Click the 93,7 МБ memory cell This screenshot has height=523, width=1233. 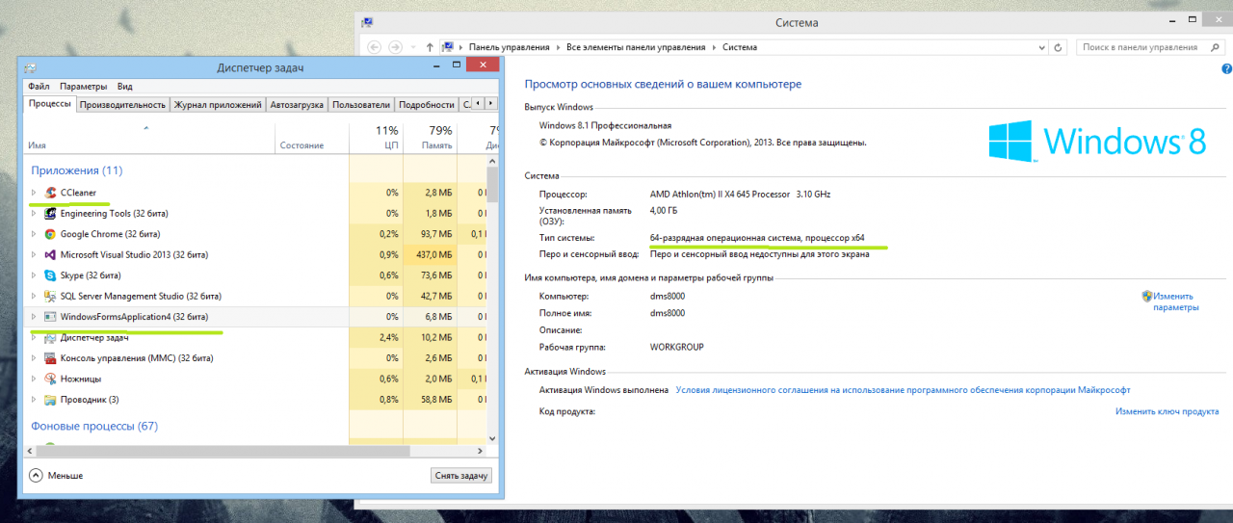(x=430, y=234)
